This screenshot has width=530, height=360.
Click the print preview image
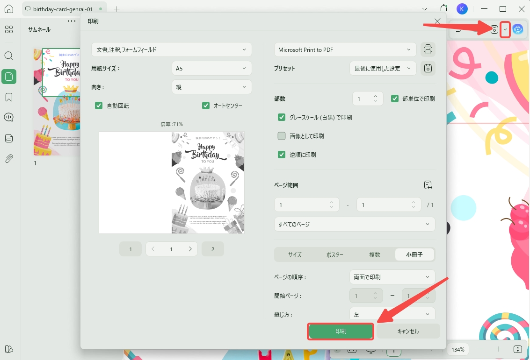(x=171, y=183)
